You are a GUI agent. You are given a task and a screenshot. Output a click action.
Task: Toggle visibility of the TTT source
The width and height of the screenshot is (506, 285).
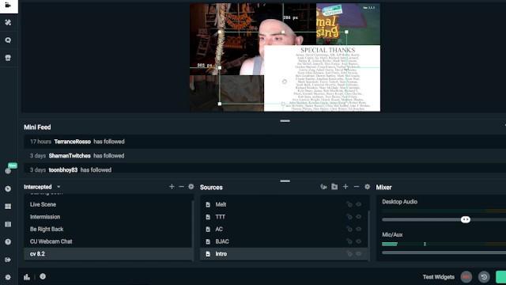tap(358, 217)
